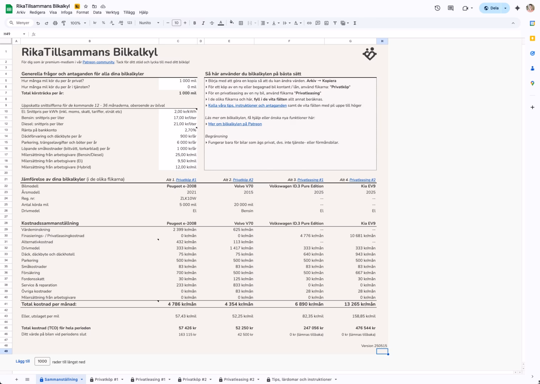Decrease decimal places
The height and width of the screenshot is (384, 540).
[x=112, y=23]
